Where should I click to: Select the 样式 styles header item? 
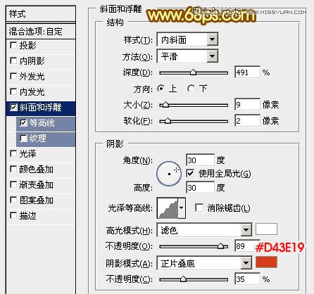tap(41, 14)
